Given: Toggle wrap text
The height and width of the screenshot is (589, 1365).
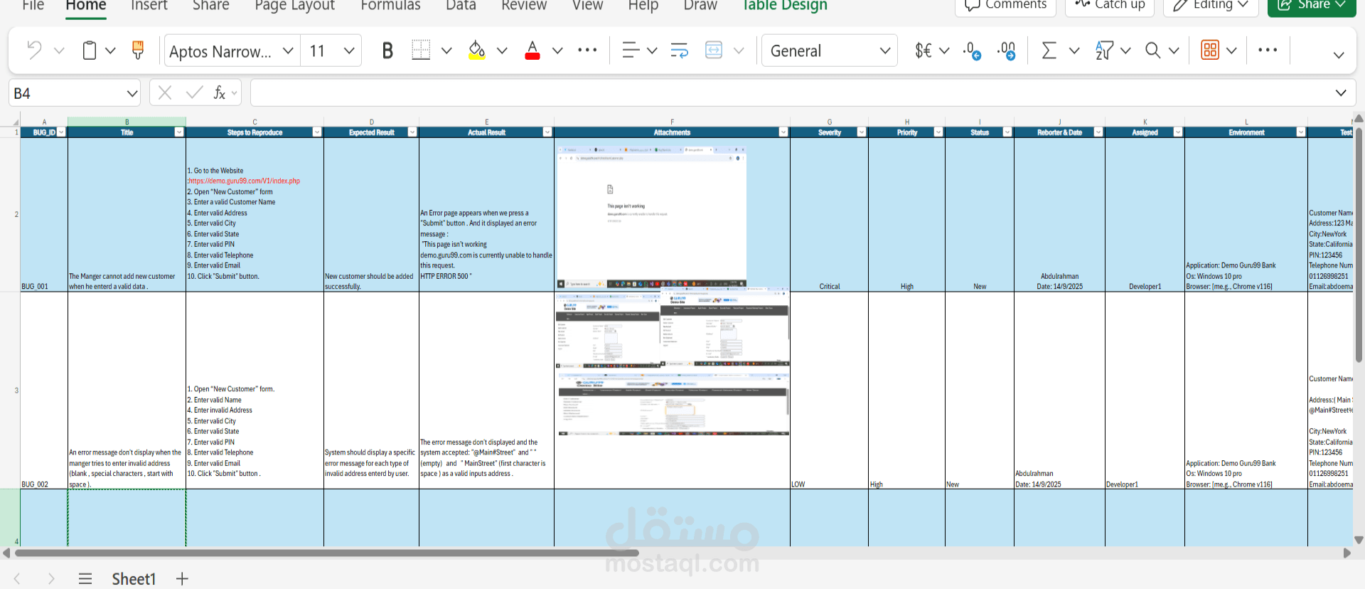Looking at the screenshot, I should coord(679,51).
